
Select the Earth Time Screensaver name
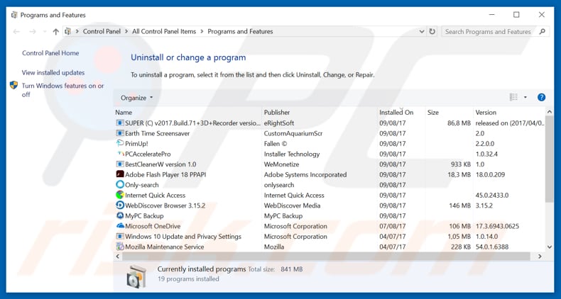click(157, 133)
